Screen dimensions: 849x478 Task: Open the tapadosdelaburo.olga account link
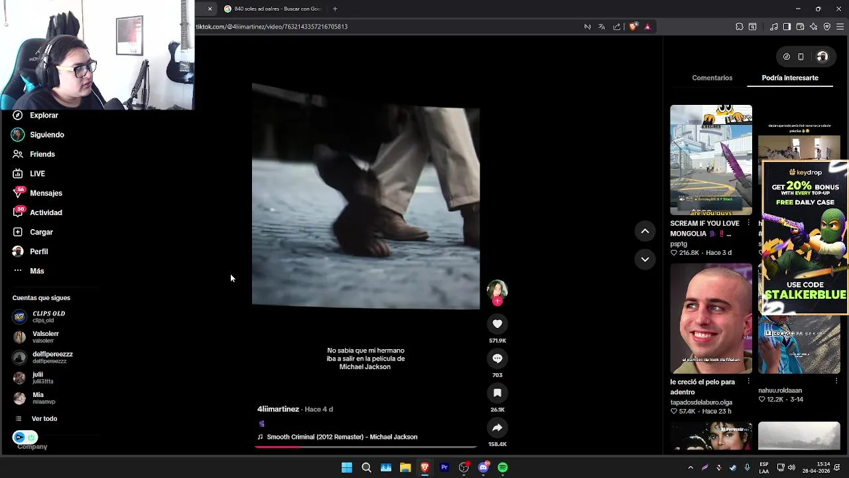(x=701, y=402)
